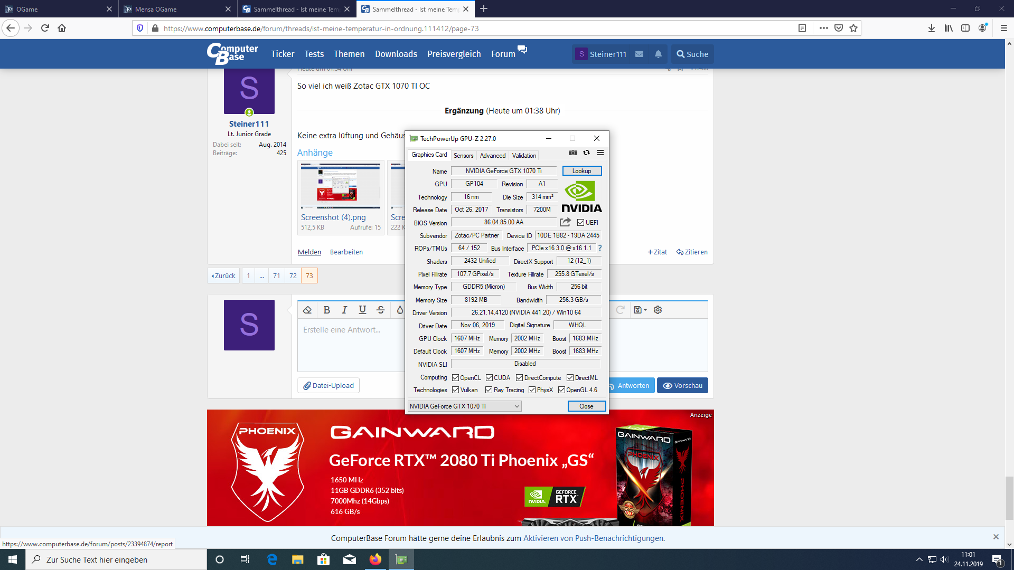Click the Bus Interface question mark
This screenshot has width=1014, height=570.
point(599,248)
